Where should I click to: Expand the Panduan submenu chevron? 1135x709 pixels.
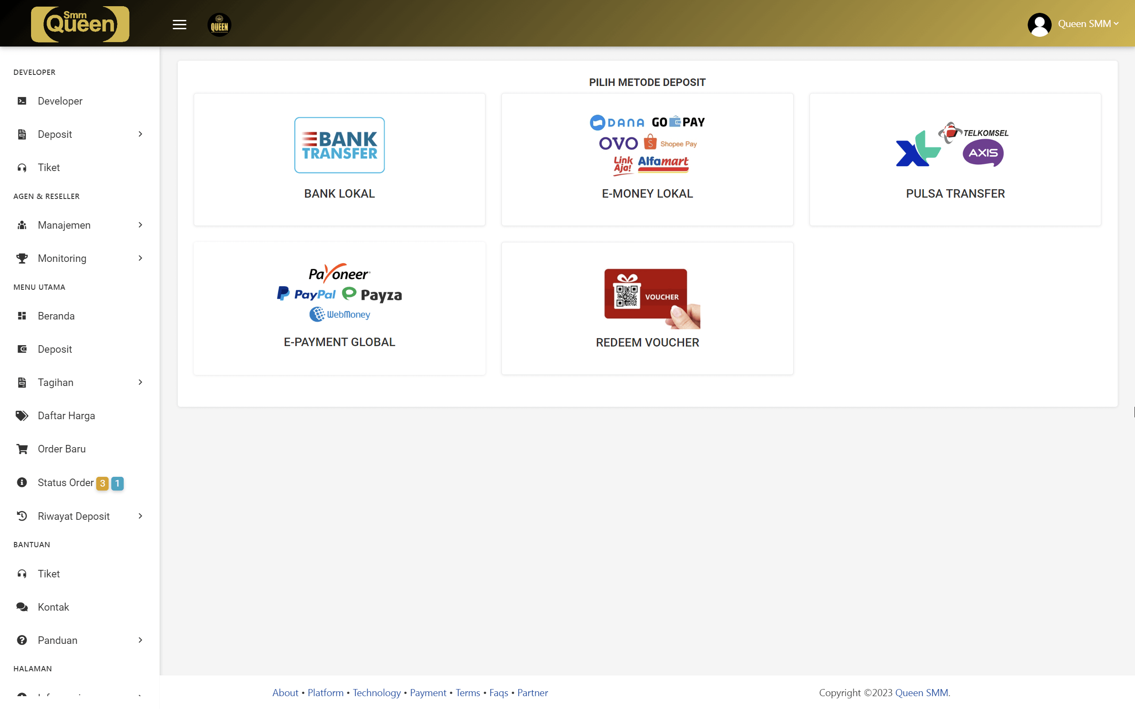(140, 641)
